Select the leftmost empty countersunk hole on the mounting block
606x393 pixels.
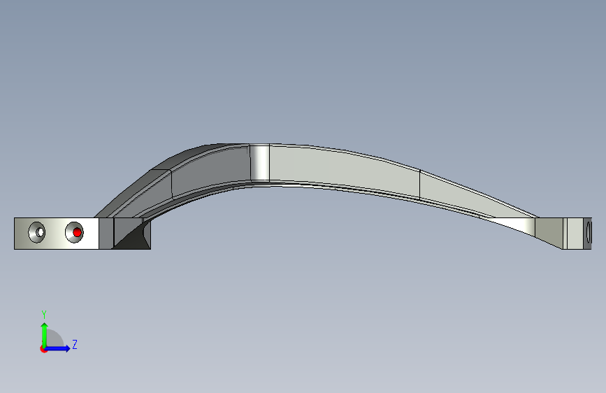37,232
